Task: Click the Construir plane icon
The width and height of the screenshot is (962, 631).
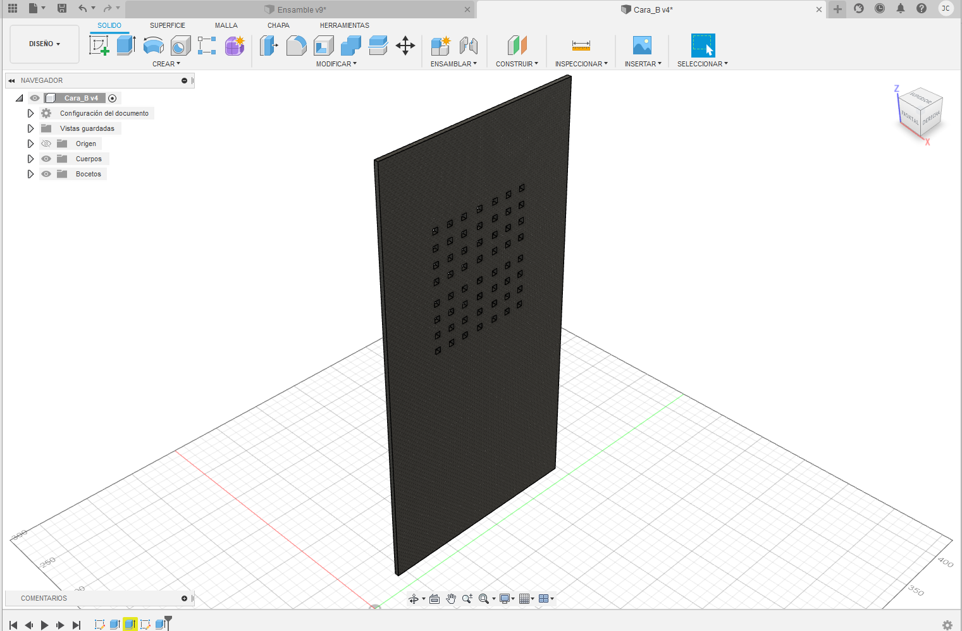Action: click(x=517, y=46)
